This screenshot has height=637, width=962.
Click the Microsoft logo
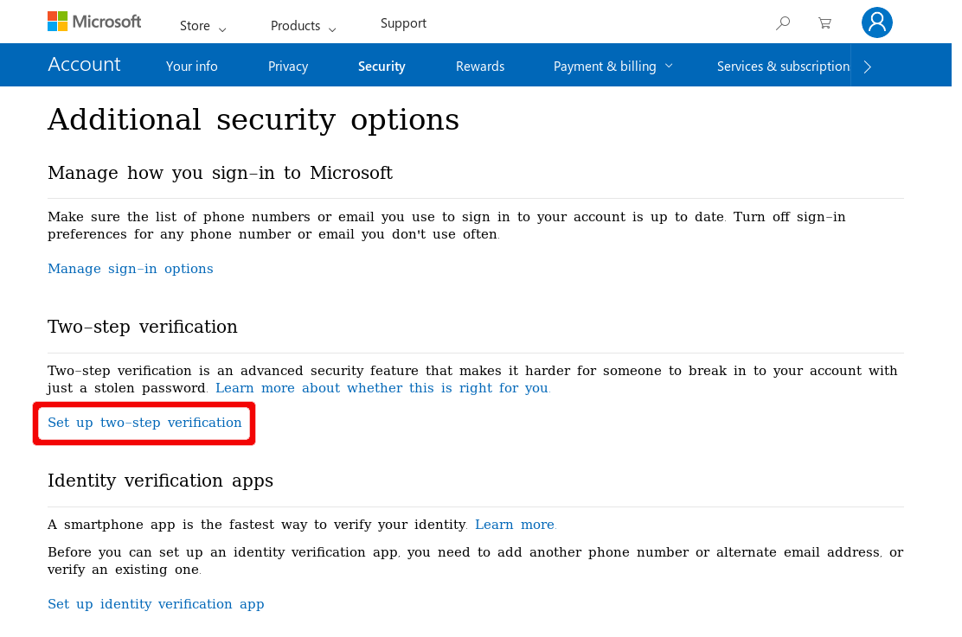tap(94, 21)
